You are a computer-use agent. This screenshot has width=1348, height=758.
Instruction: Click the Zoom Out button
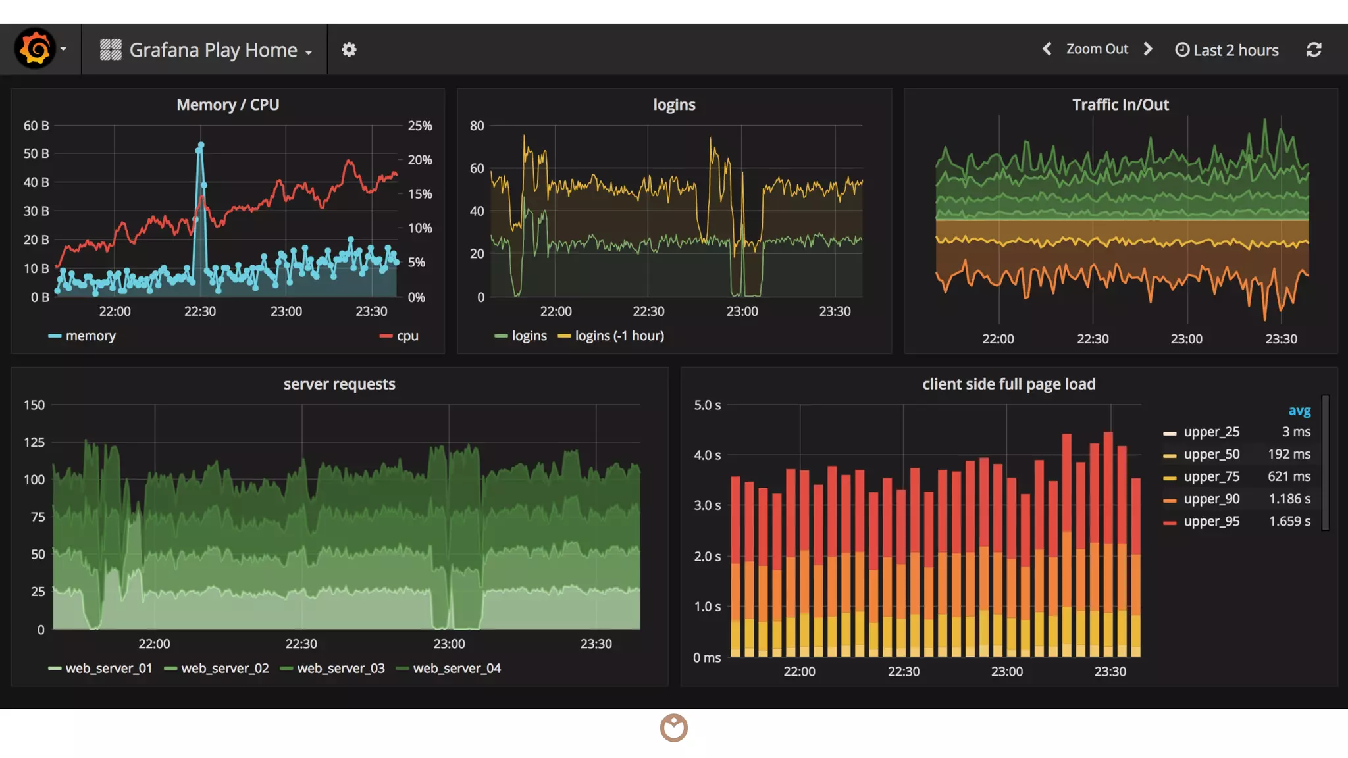(x=1097, y=49)
